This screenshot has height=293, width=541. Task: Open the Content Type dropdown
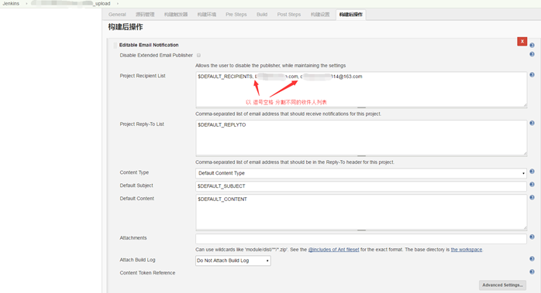[x=361, y=173]
